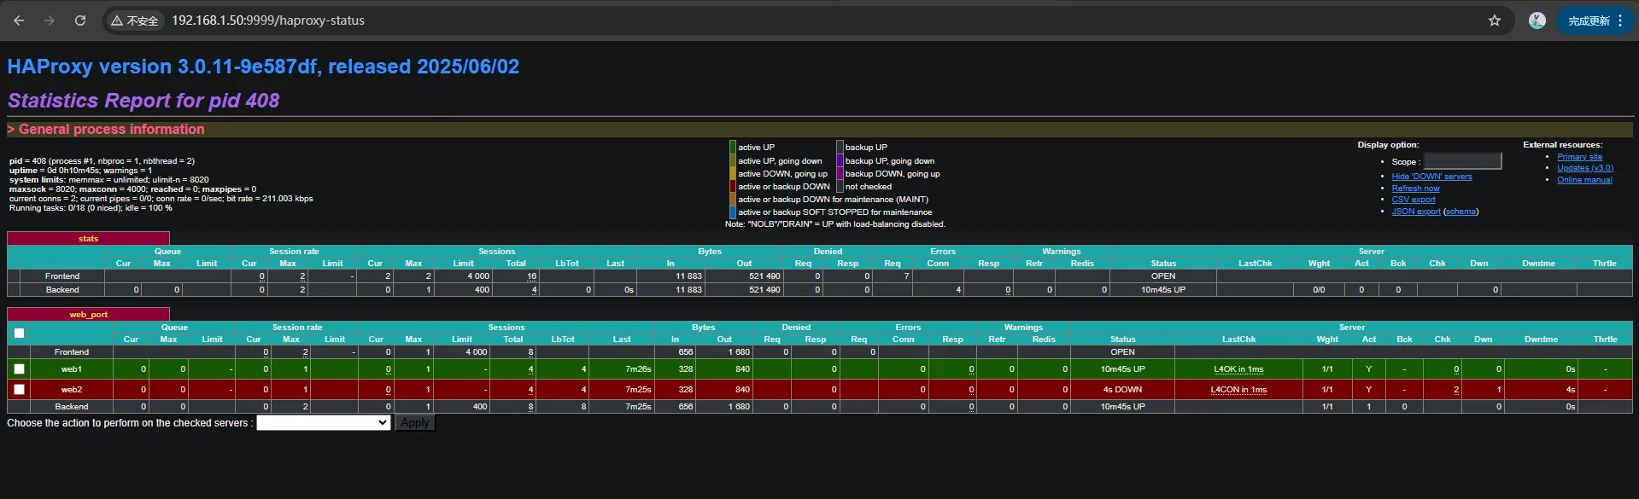Click the stats Frontend total sessions 16

click(531, 276)
